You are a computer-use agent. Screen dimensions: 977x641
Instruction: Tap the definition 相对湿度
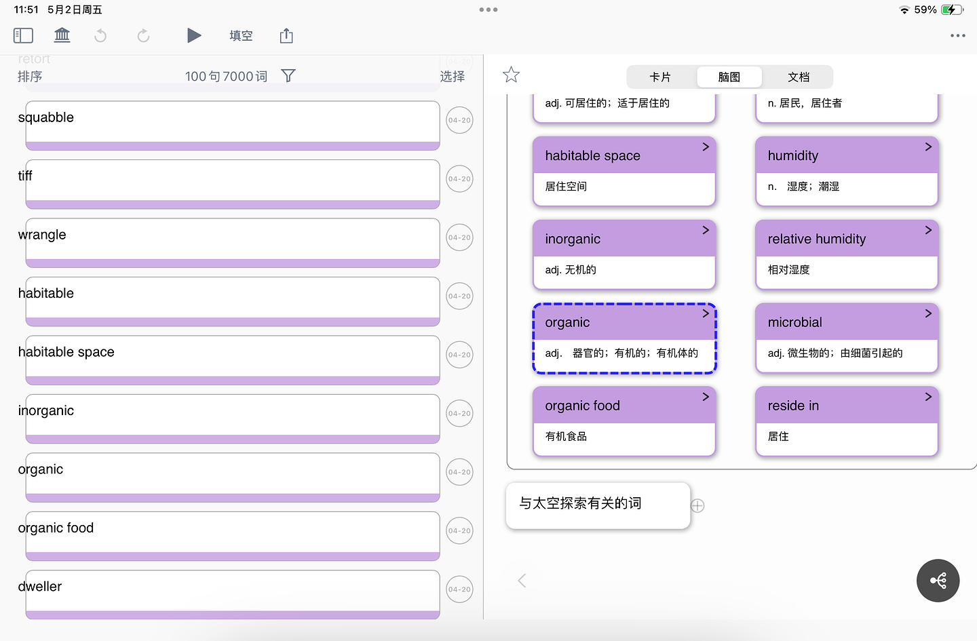click(788, 270)
